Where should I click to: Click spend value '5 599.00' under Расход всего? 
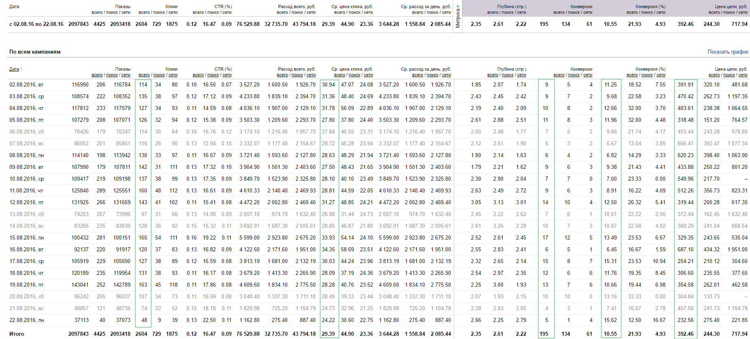249,238
